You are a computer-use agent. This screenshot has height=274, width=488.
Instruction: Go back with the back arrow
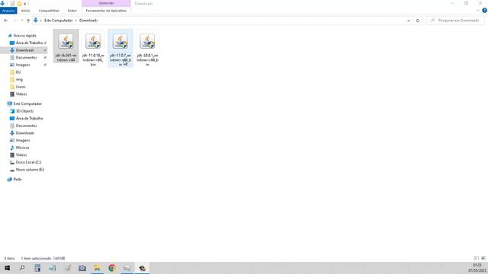(6, 21)
